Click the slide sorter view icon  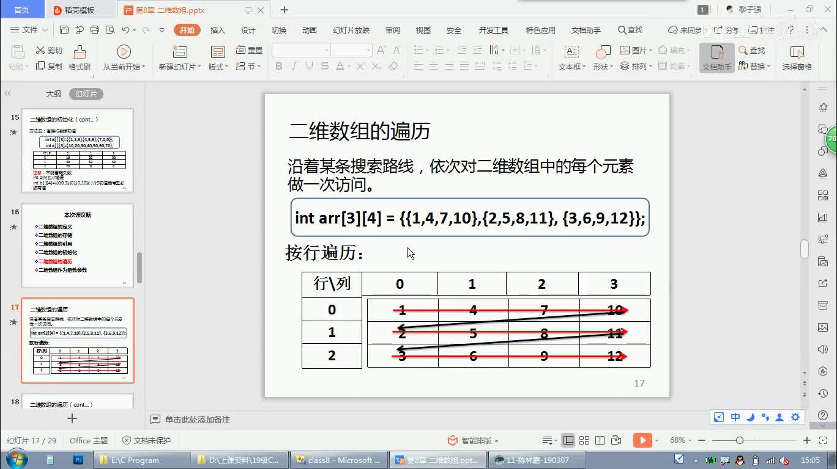click(584, 440)
